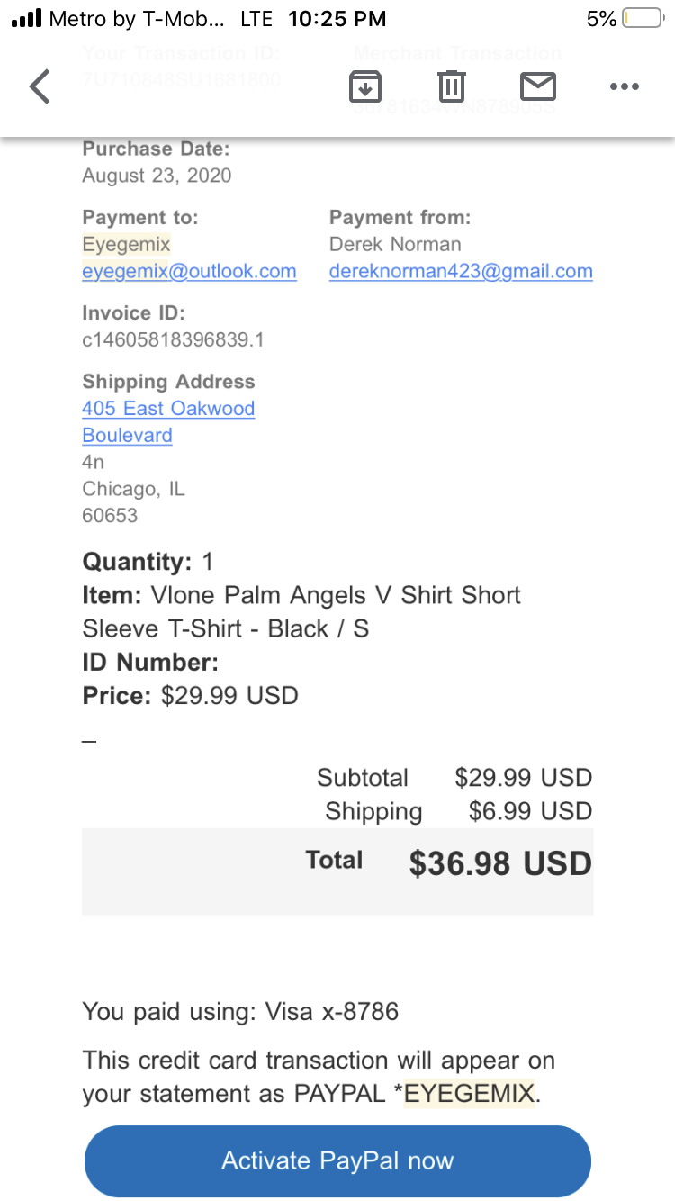Tap the highlighted EYEGEMIX statement text
The image size is (675, 1201).
coord(470,1094)
